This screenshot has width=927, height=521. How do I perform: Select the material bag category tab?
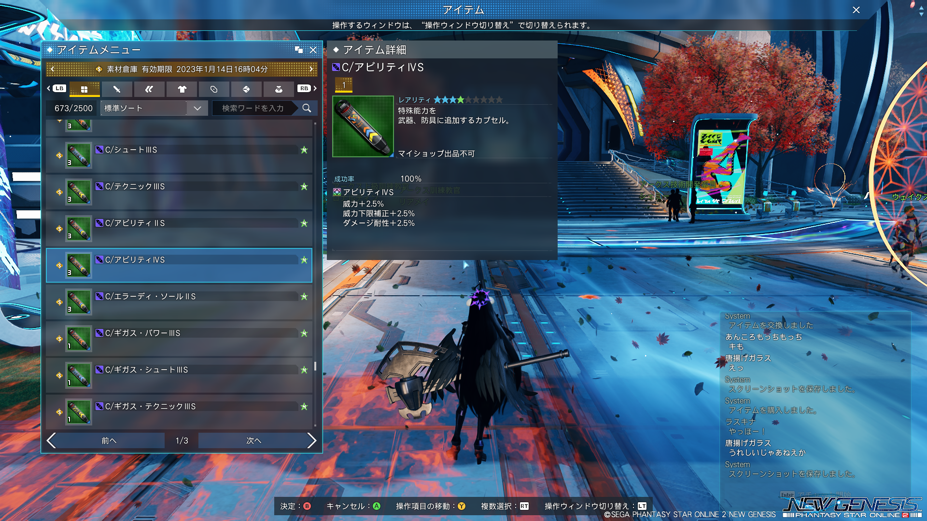[x=279, y=89]
